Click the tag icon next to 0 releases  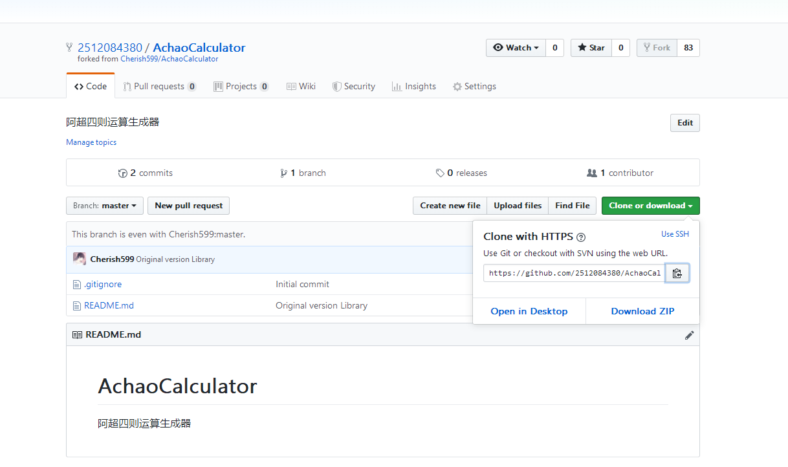coord(440,173)
